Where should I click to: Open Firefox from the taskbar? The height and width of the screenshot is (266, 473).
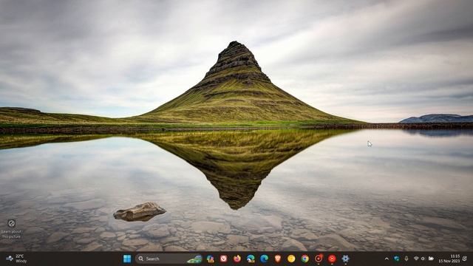(x=237, y=259)
